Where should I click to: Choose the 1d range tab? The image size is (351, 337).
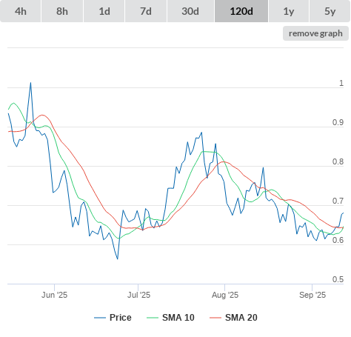(x=104, y=11)
